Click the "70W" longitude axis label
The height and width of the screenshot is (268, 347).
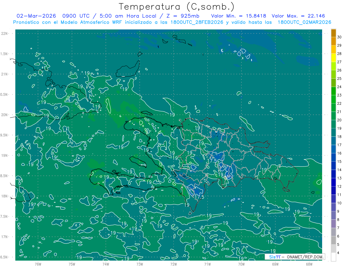coord(241,264)
